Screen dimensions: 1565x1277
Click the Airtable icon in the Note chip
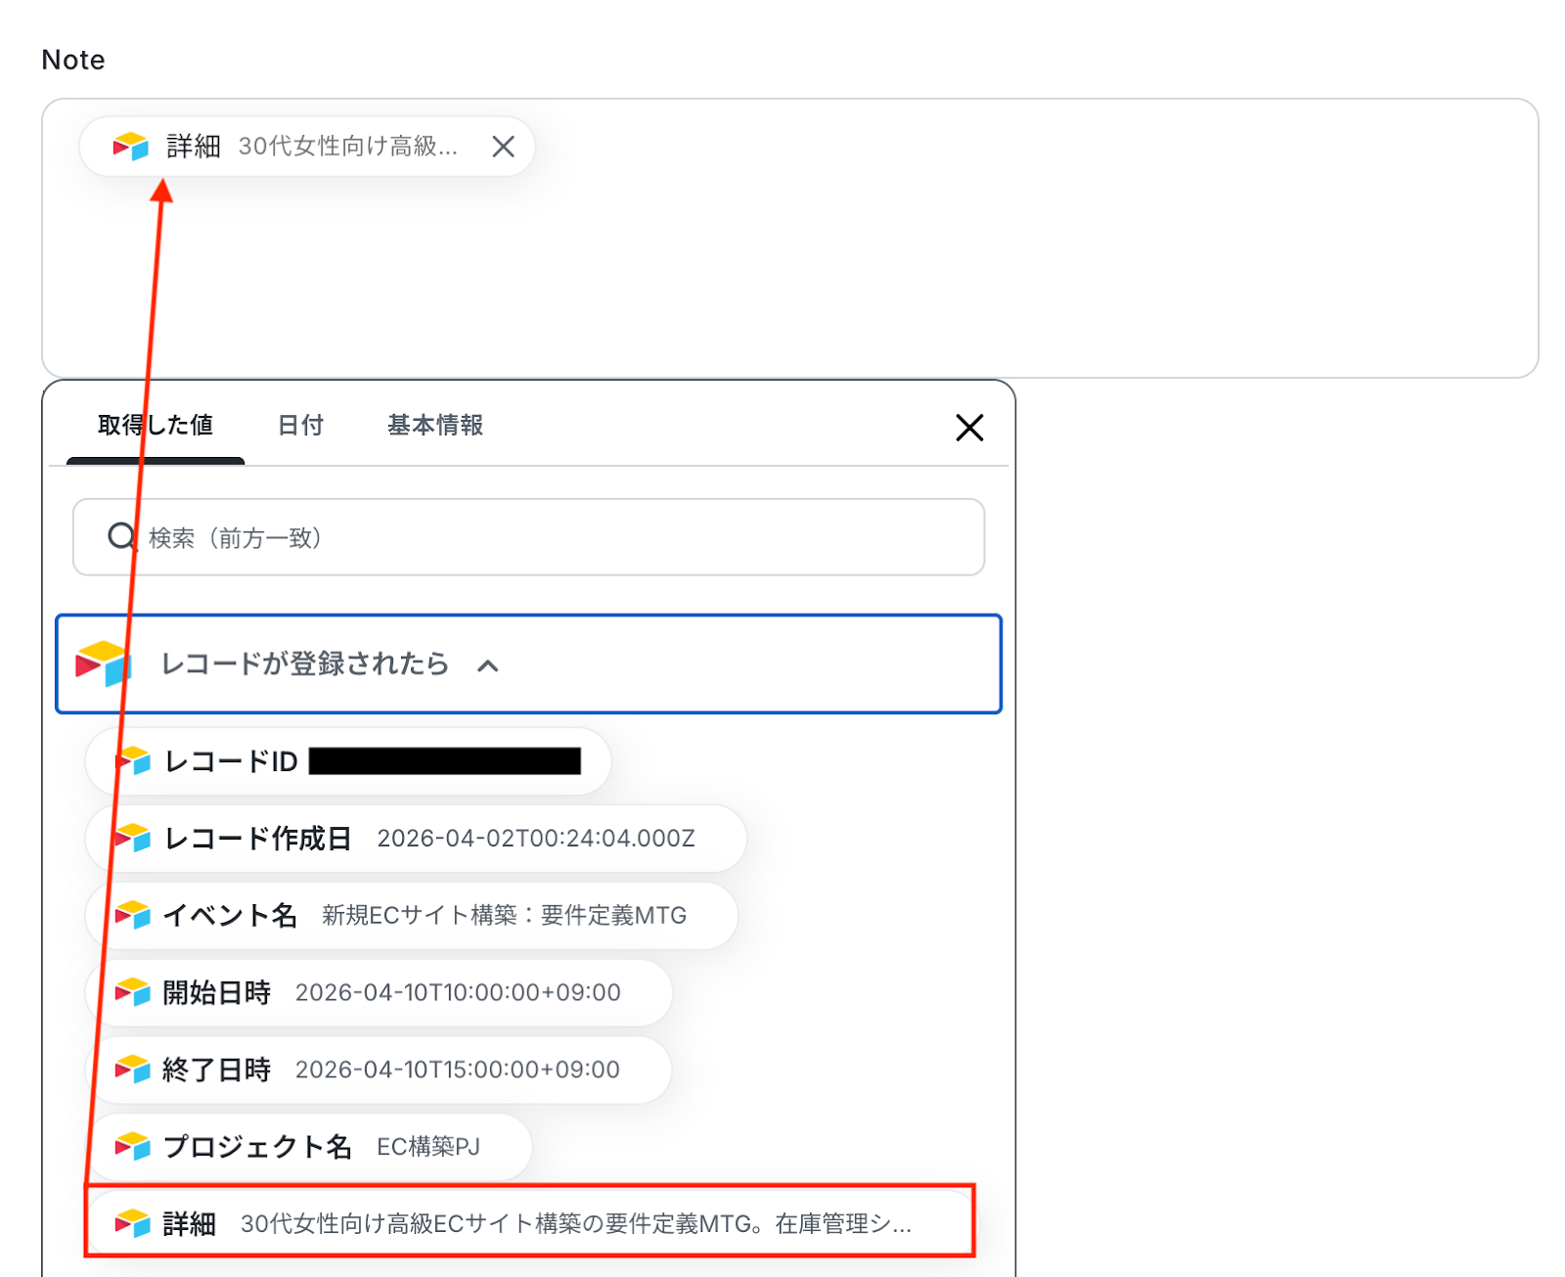tap(130, 147)
